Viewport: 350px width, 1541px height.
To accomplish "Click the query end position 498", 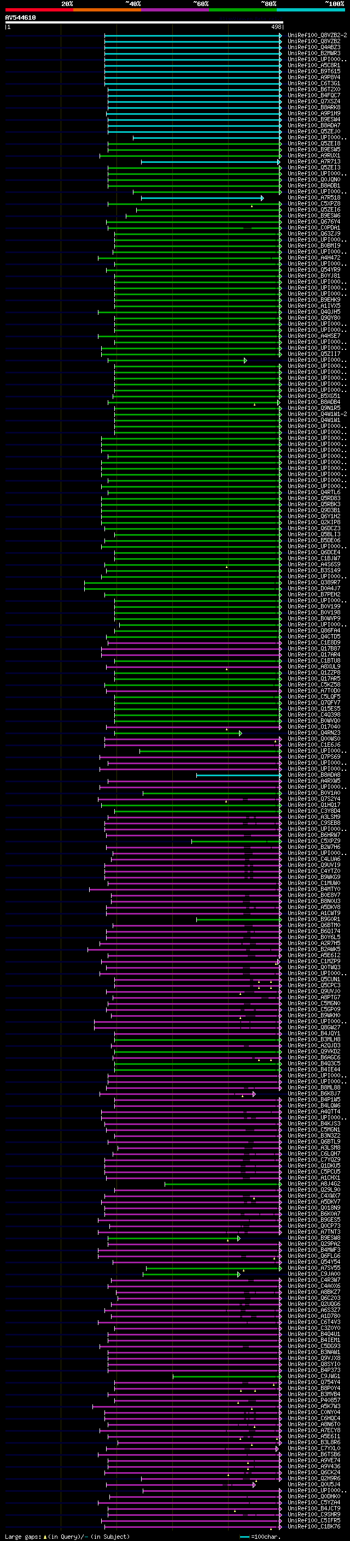I will pos(276,27).
